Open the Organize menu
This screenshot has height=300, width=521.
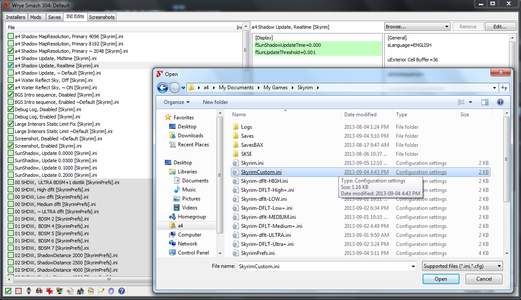click(176, 102)
